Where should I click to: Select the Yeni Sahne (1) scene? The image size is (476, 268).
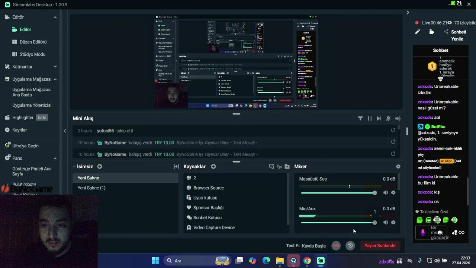tap(125, 188)
